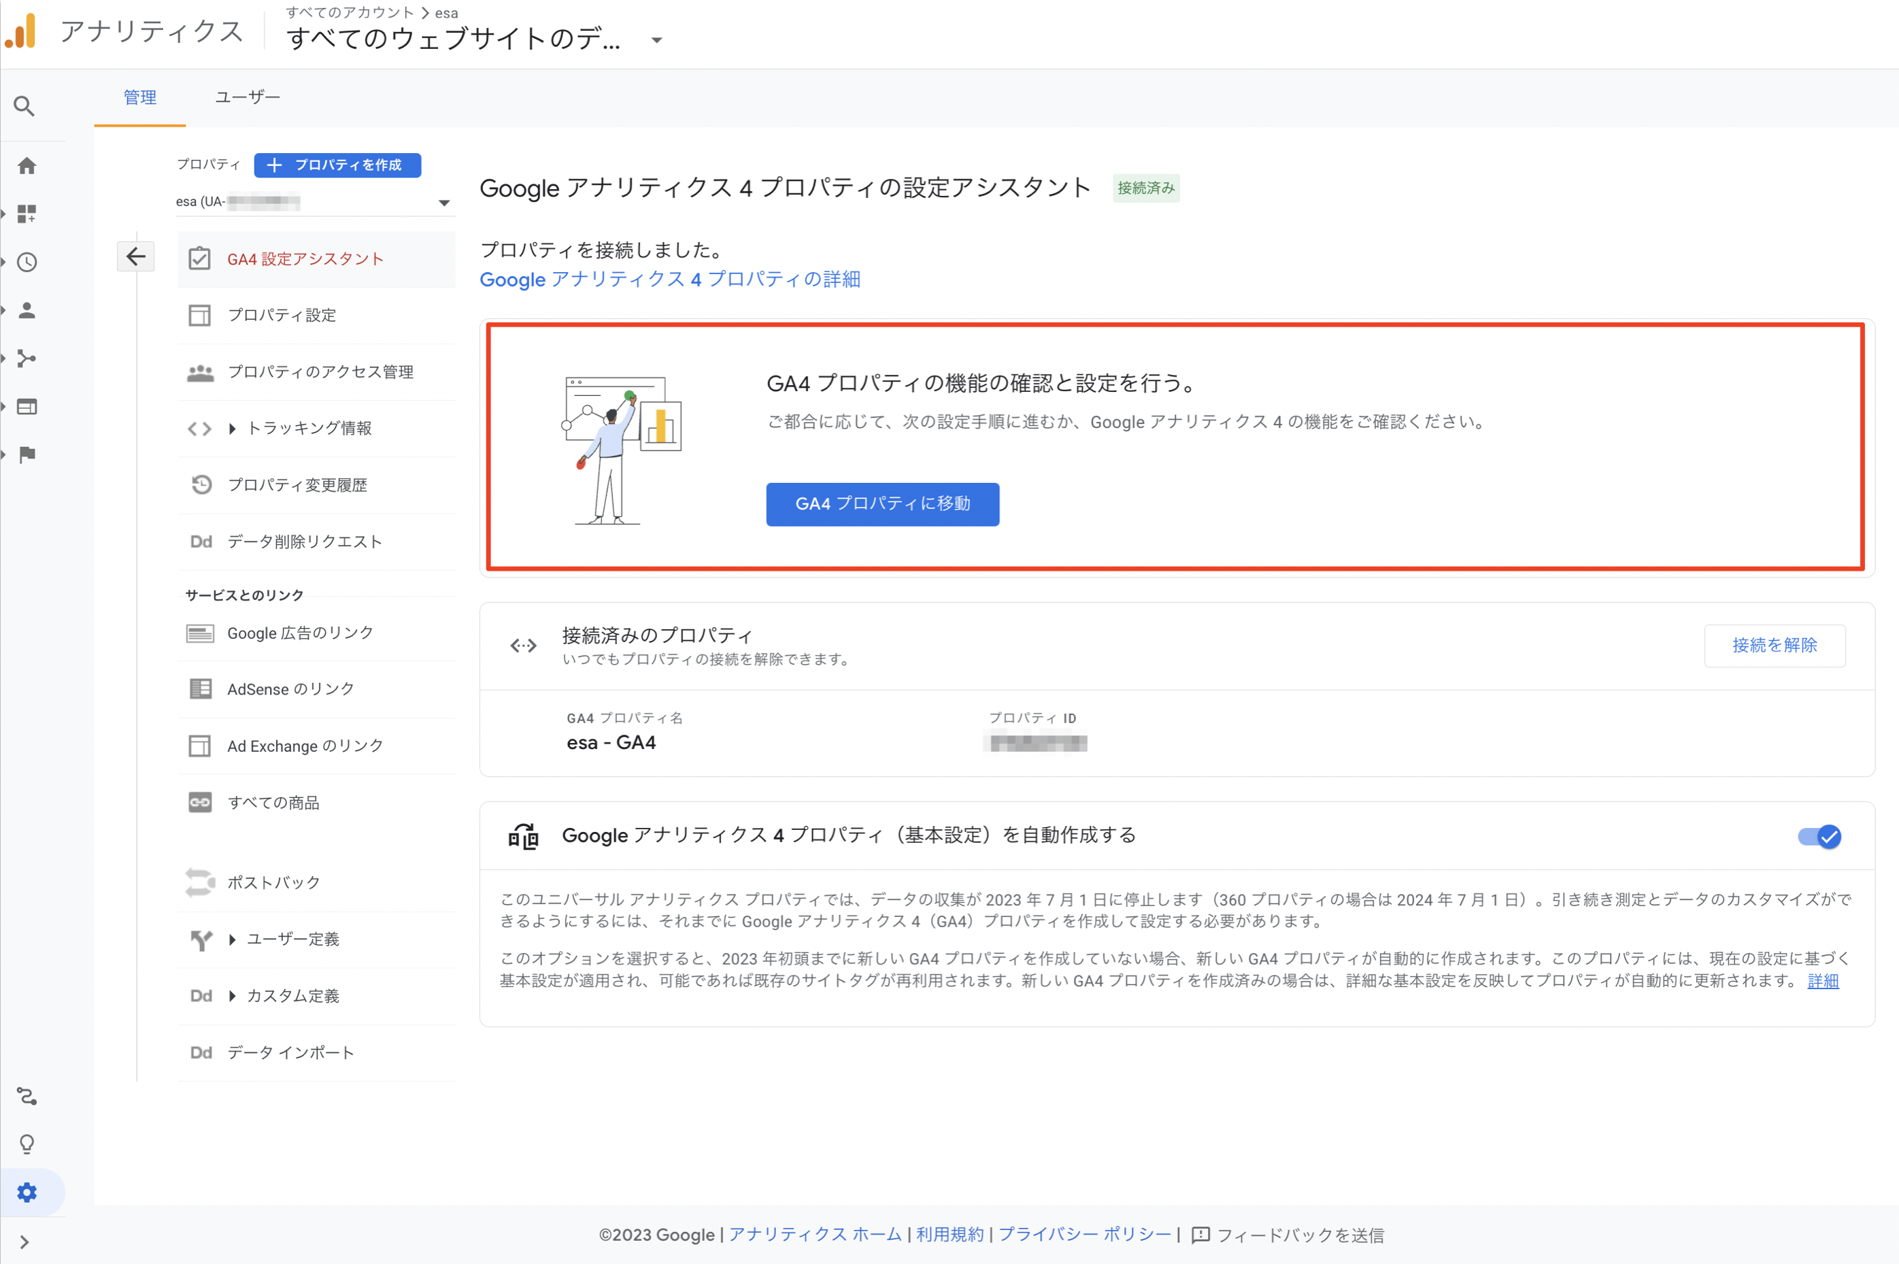Click the プロパティ変更履歴 history icon
1899x1264 pixels.
click(x=201, y=484)
